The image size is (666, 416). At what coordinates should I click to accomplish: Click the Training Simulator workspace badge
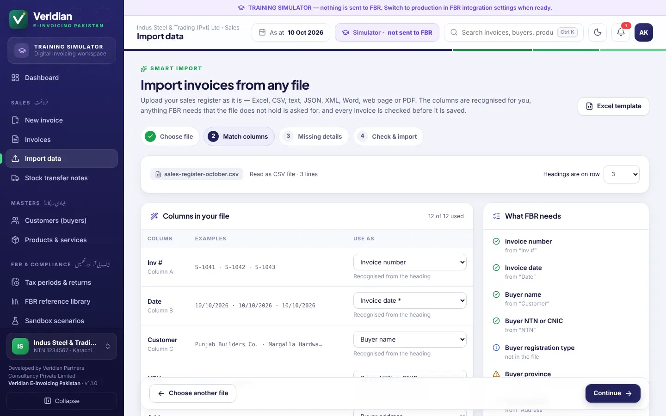click(62, 50)
